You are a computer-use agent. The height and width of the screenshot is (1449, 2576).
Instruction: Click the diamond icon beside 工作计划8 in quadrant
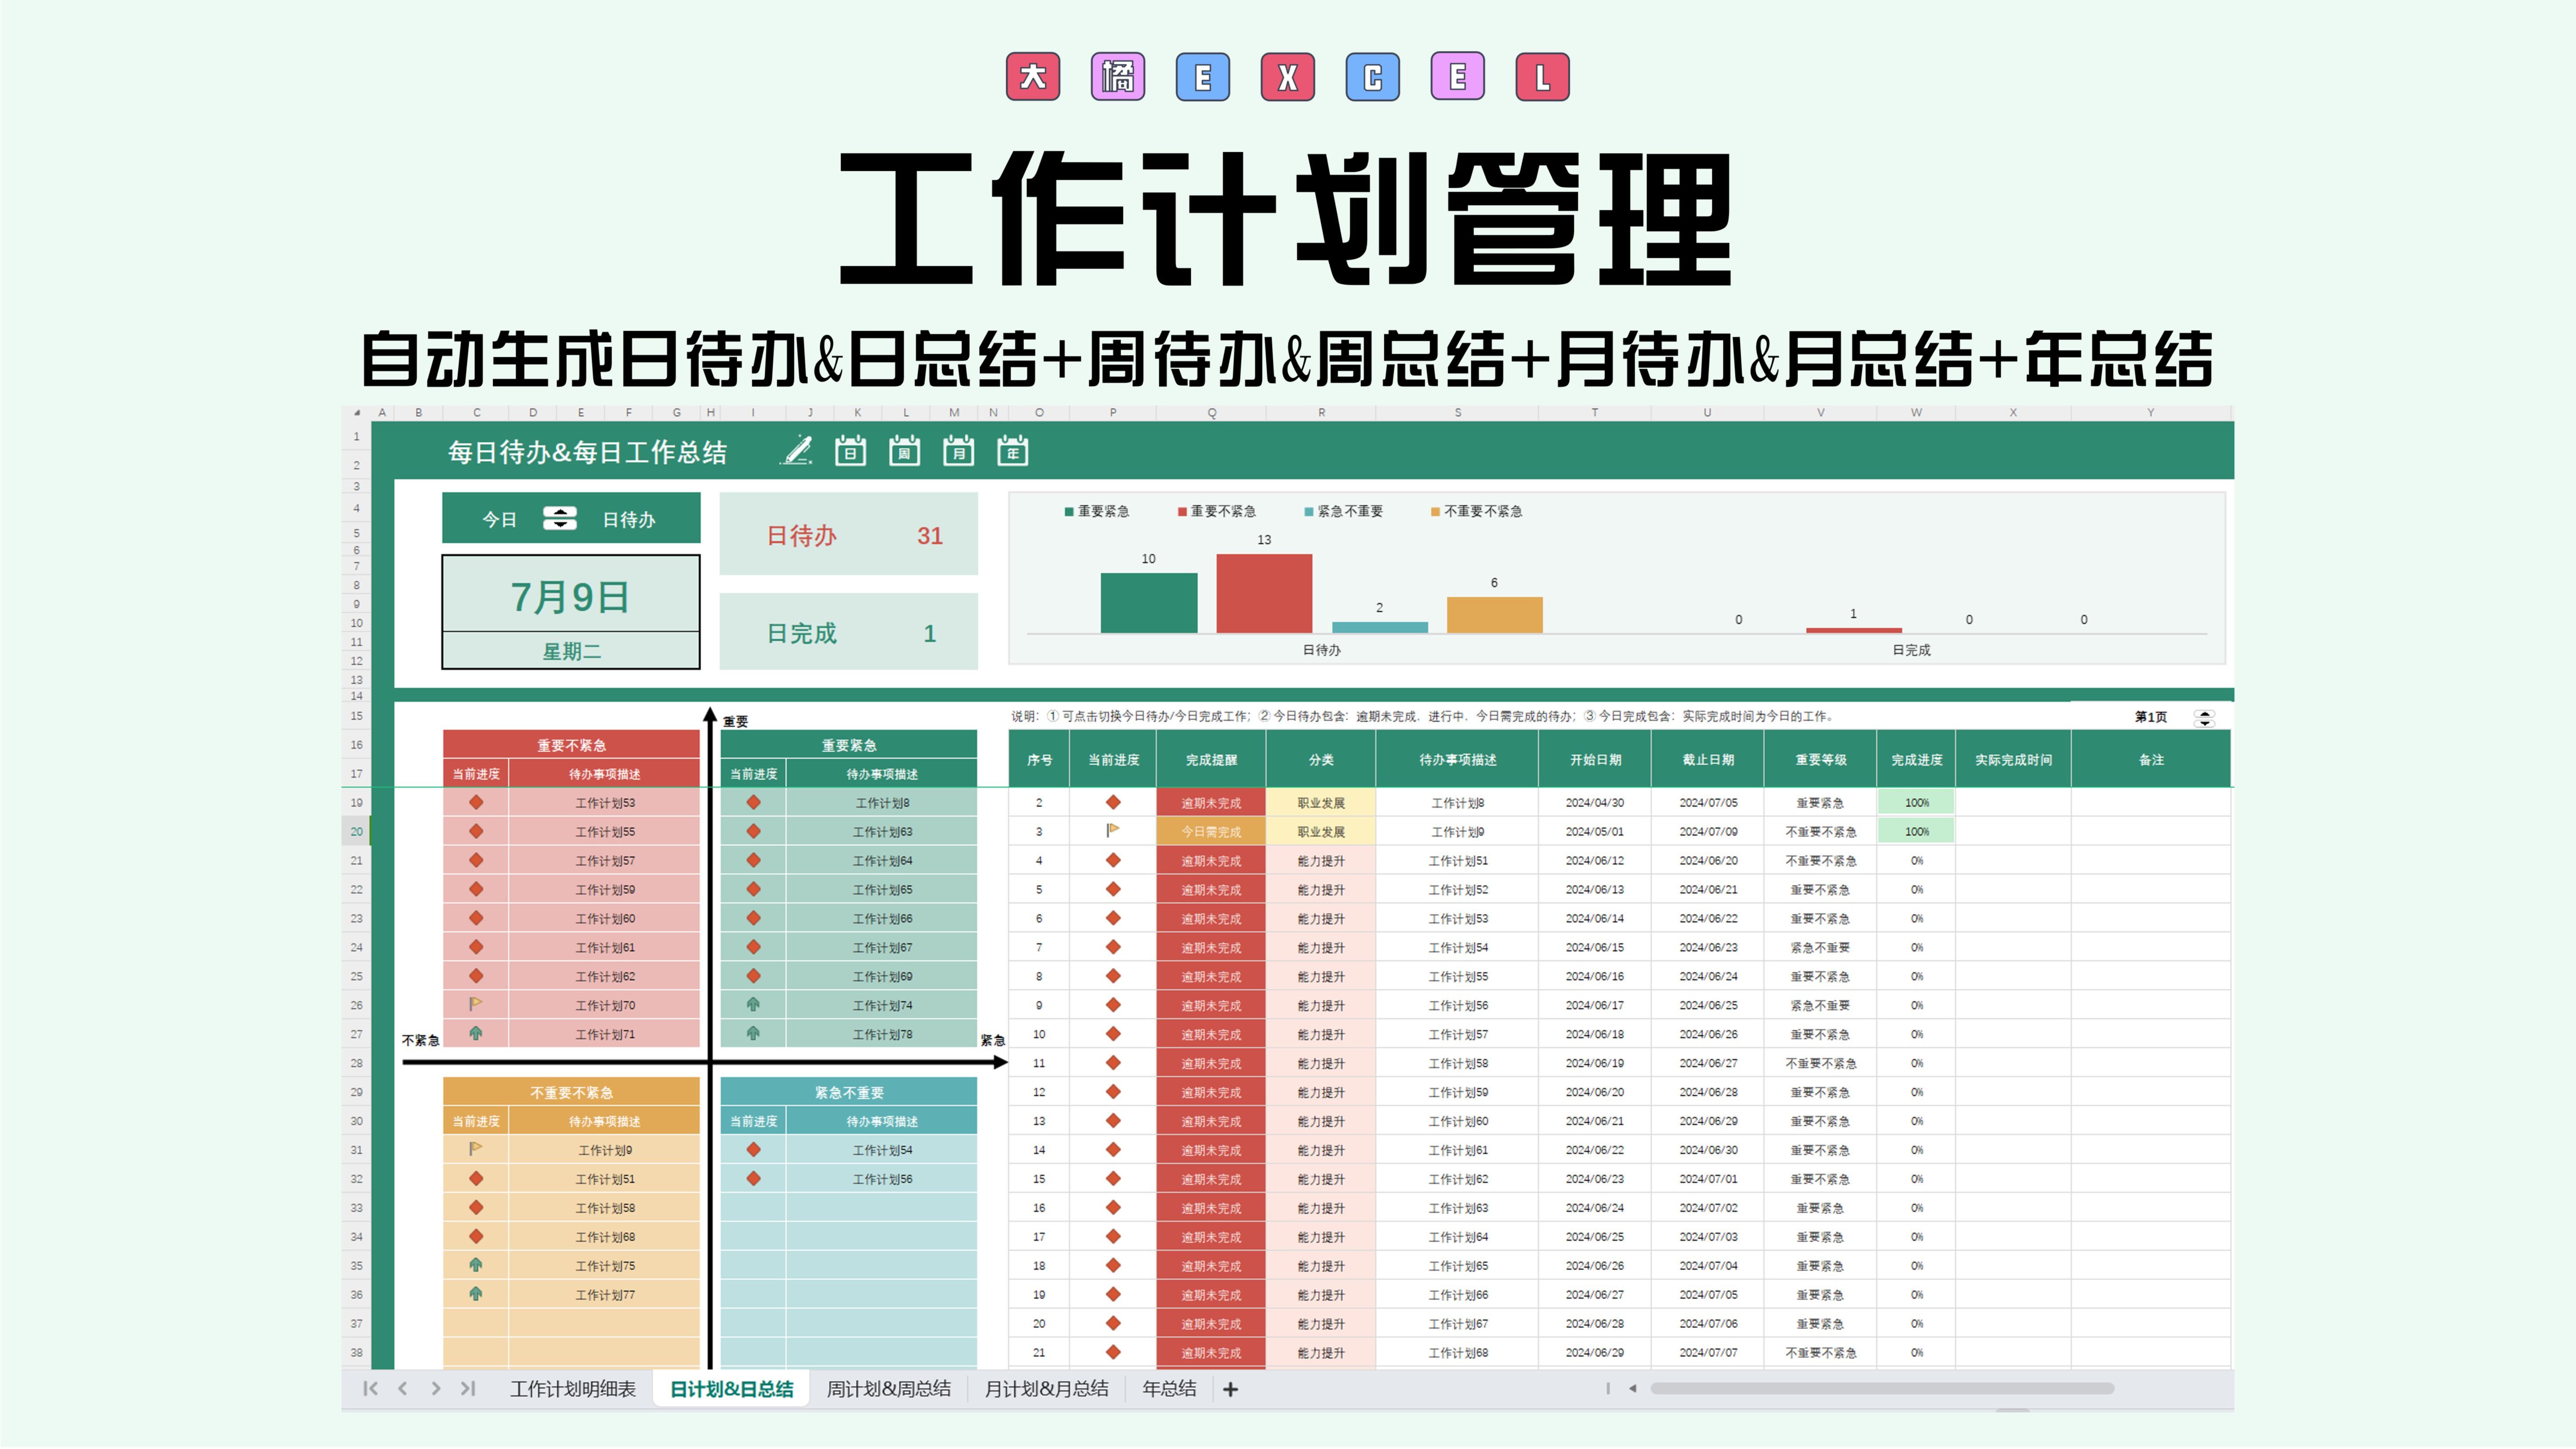point(753,802)
